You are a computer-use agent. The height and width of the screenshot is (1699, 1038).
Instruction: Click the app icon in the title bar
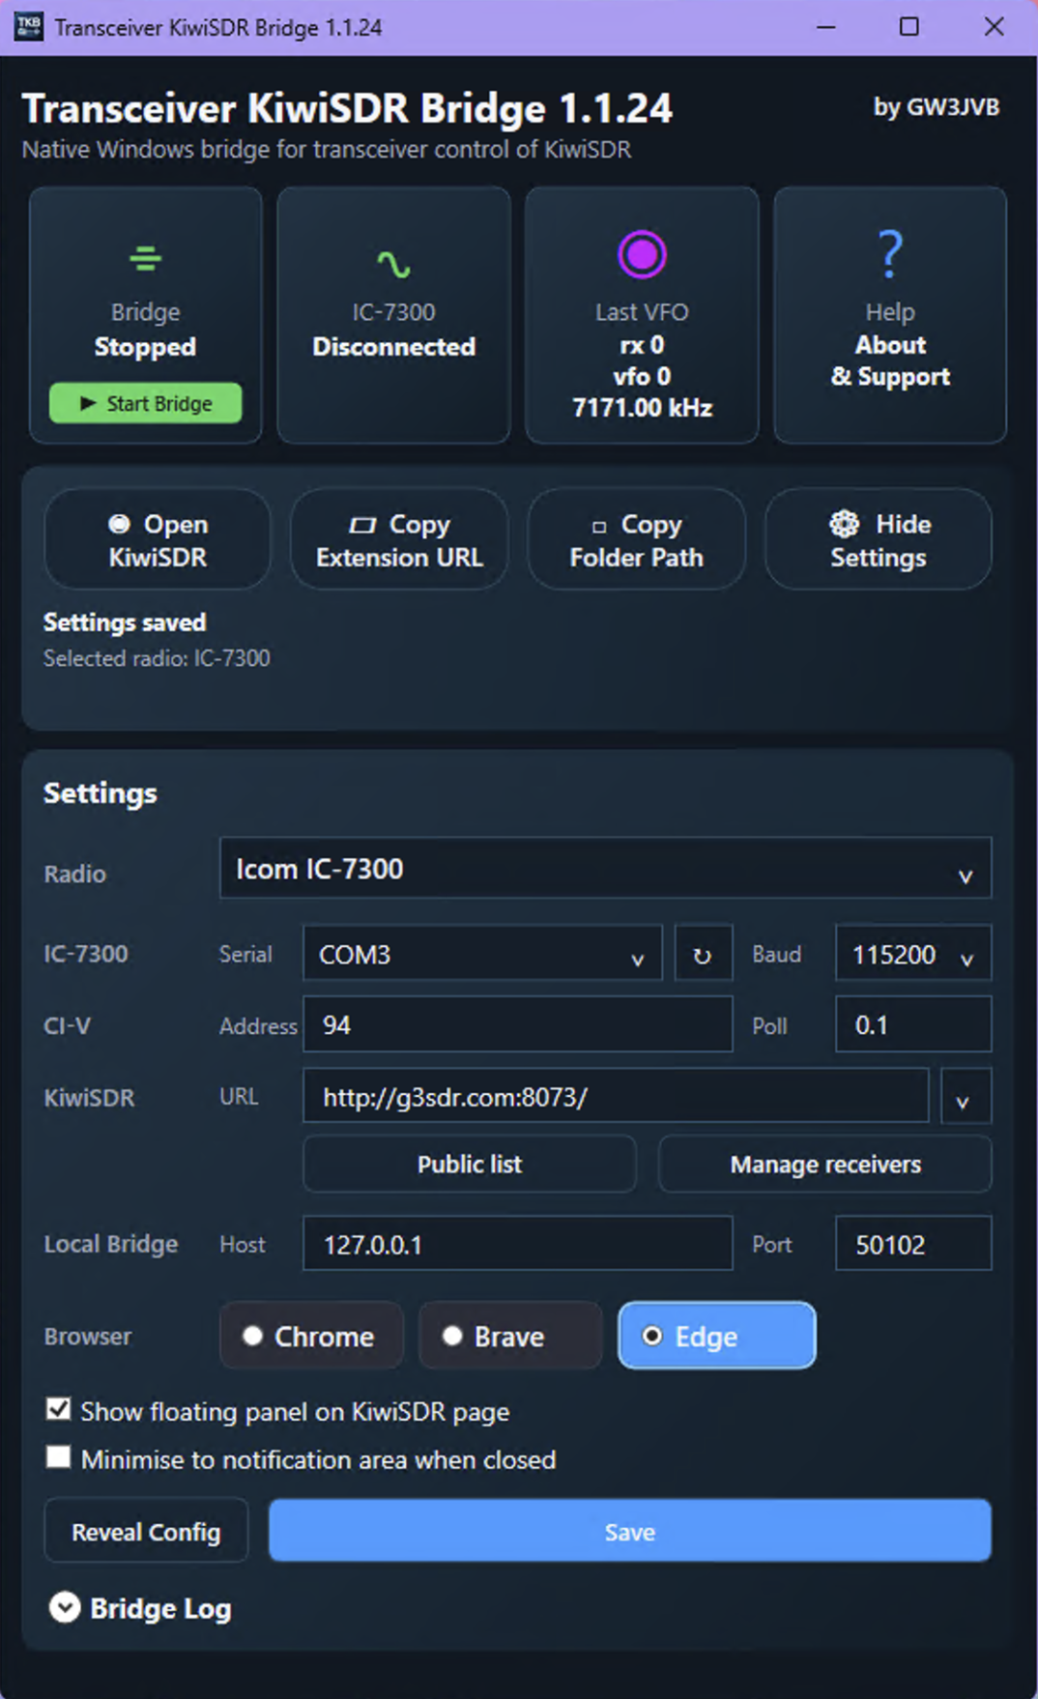point(29,26)
